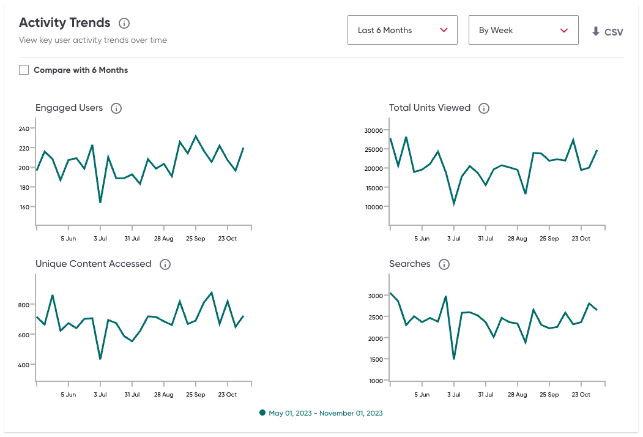Click the info icon beside Activity Trends

[124, 23]
